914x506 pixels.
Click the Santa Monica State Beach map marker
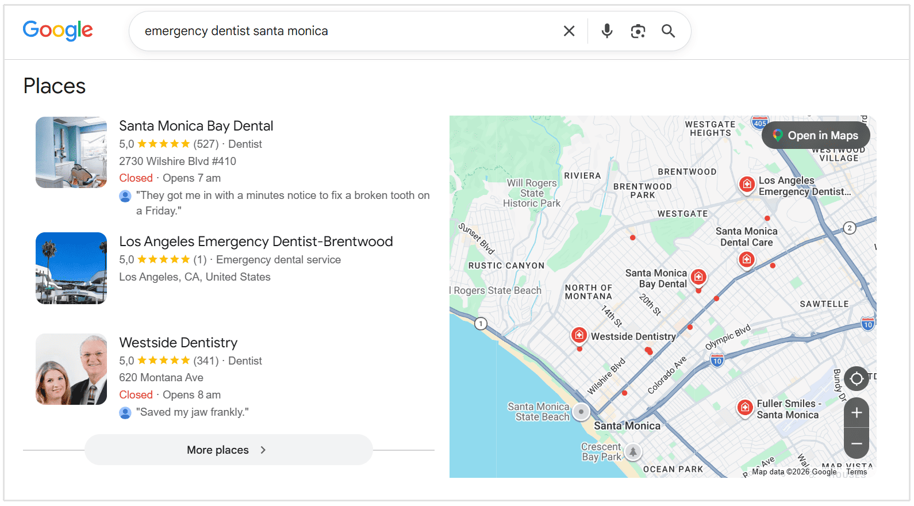pos(581,412)
